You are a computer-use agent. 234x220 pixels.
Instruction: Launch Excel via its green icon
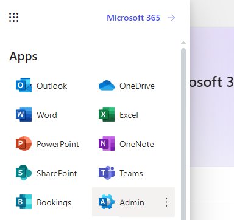[x=107, y=114]
